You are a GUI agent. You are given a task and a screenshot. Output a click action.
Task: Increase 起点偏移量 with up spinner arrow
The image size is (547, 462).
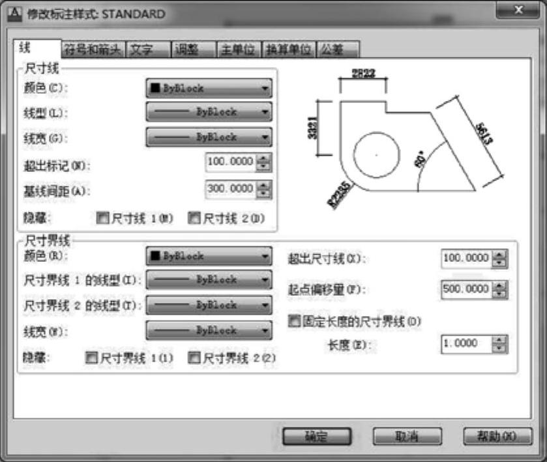click(499, 285)
